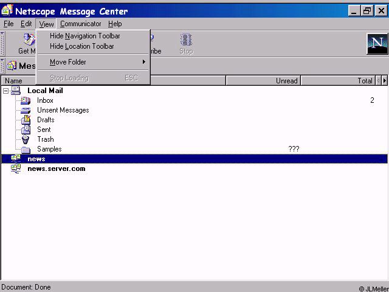
Task: Select the news.server.com row
Action: click(x=194, y=169)
